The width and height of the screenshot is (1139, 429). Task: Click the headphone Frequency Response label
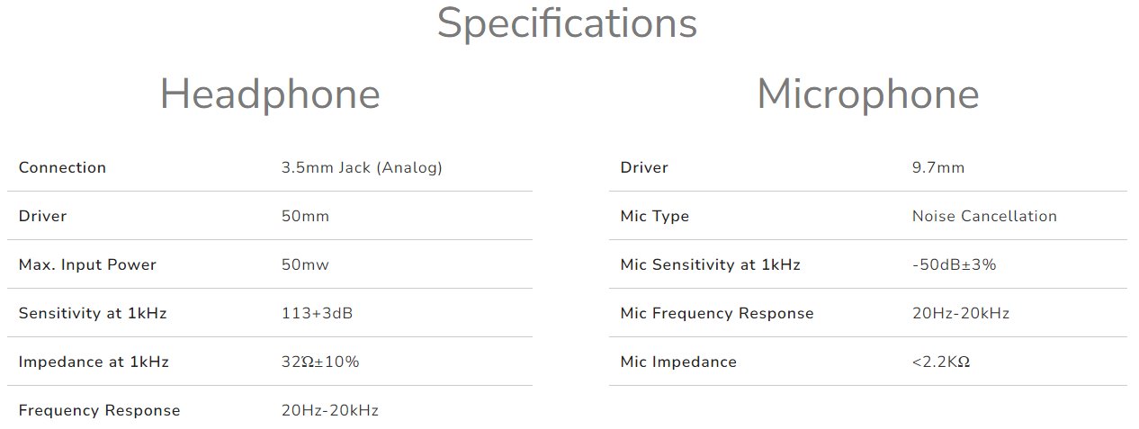pyautogui.click(x=99, y=410)
